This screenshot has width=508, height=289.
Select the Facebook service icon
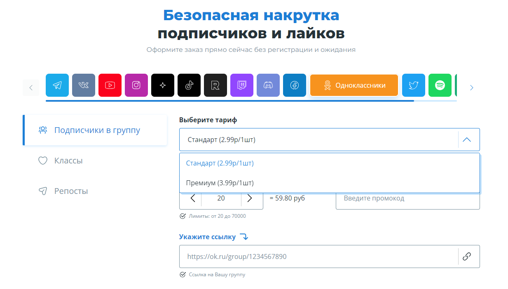(295, 85)
